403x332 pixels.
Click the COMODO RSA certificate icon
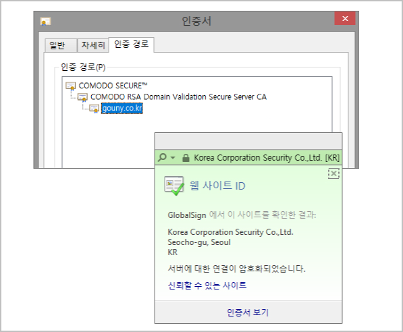[x=82, y=97]
